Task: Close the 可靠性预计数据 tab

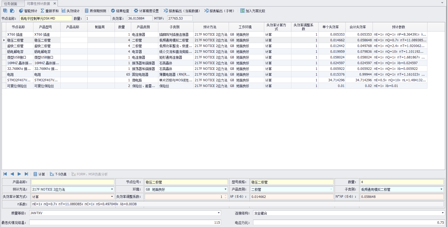Action: (x=55, y=4)
